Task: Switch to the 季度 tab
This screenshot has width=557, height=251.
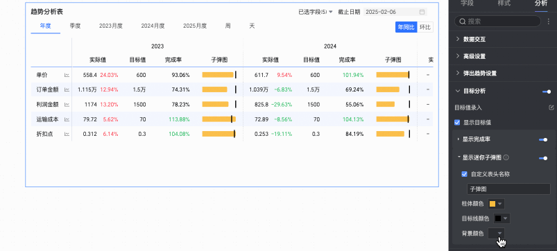Action: point(75,26)
